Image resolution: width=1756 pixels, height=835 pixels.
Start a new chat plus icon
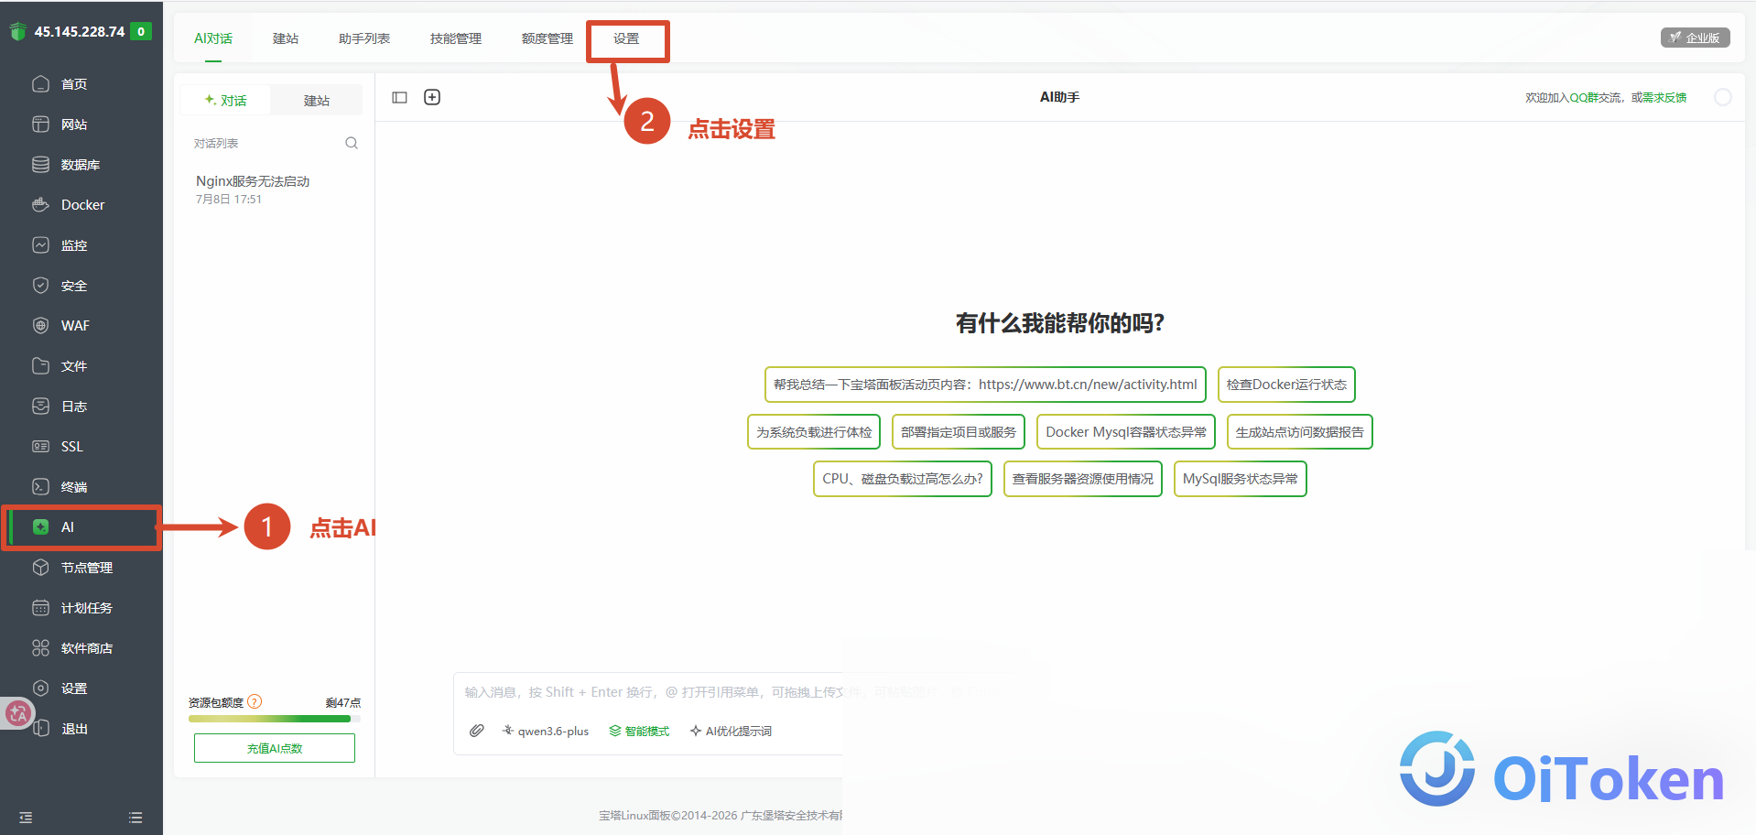432,97
